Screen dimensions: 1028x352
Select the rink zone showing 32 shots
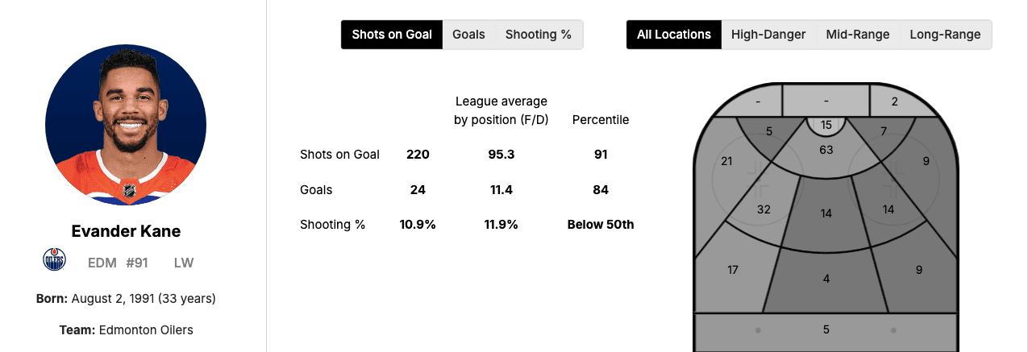[x=764, y=209]
